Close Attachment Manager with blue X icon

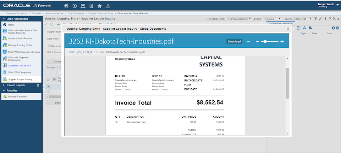(337, 28)
